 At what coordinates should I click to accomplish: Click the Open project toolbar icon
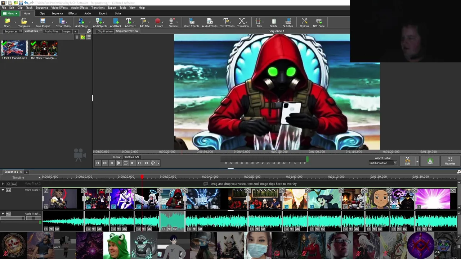tap(7, 21)
